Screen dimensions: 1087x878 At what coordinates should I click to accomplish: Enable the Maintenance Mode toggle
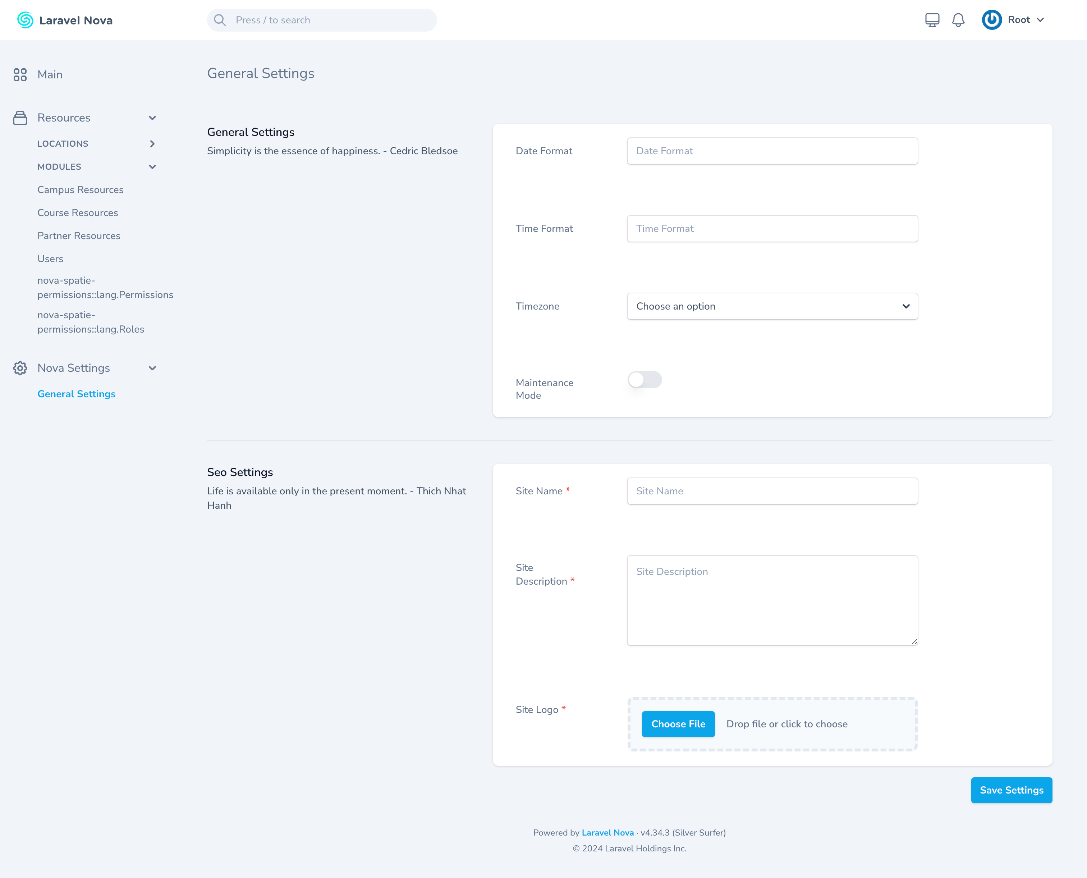645,380
